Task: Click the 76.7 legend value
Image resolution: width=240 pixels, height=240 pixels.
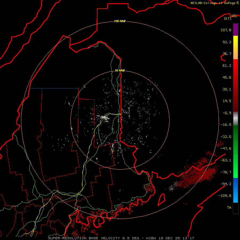Action: (227, 54)
